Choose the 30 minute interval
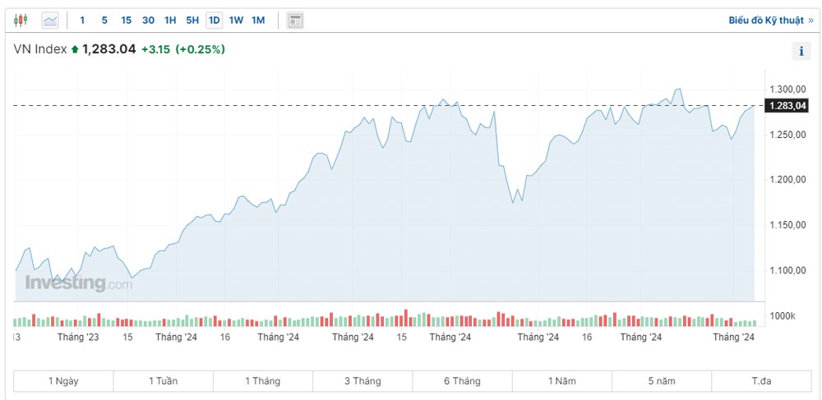This screenshot has width=822, height=400. pyautogui.click(x=148, y=20)
